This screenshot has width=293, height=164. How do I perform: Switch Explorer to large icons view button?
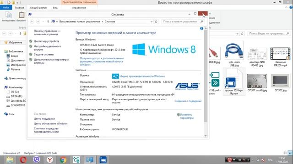point(290,153)
